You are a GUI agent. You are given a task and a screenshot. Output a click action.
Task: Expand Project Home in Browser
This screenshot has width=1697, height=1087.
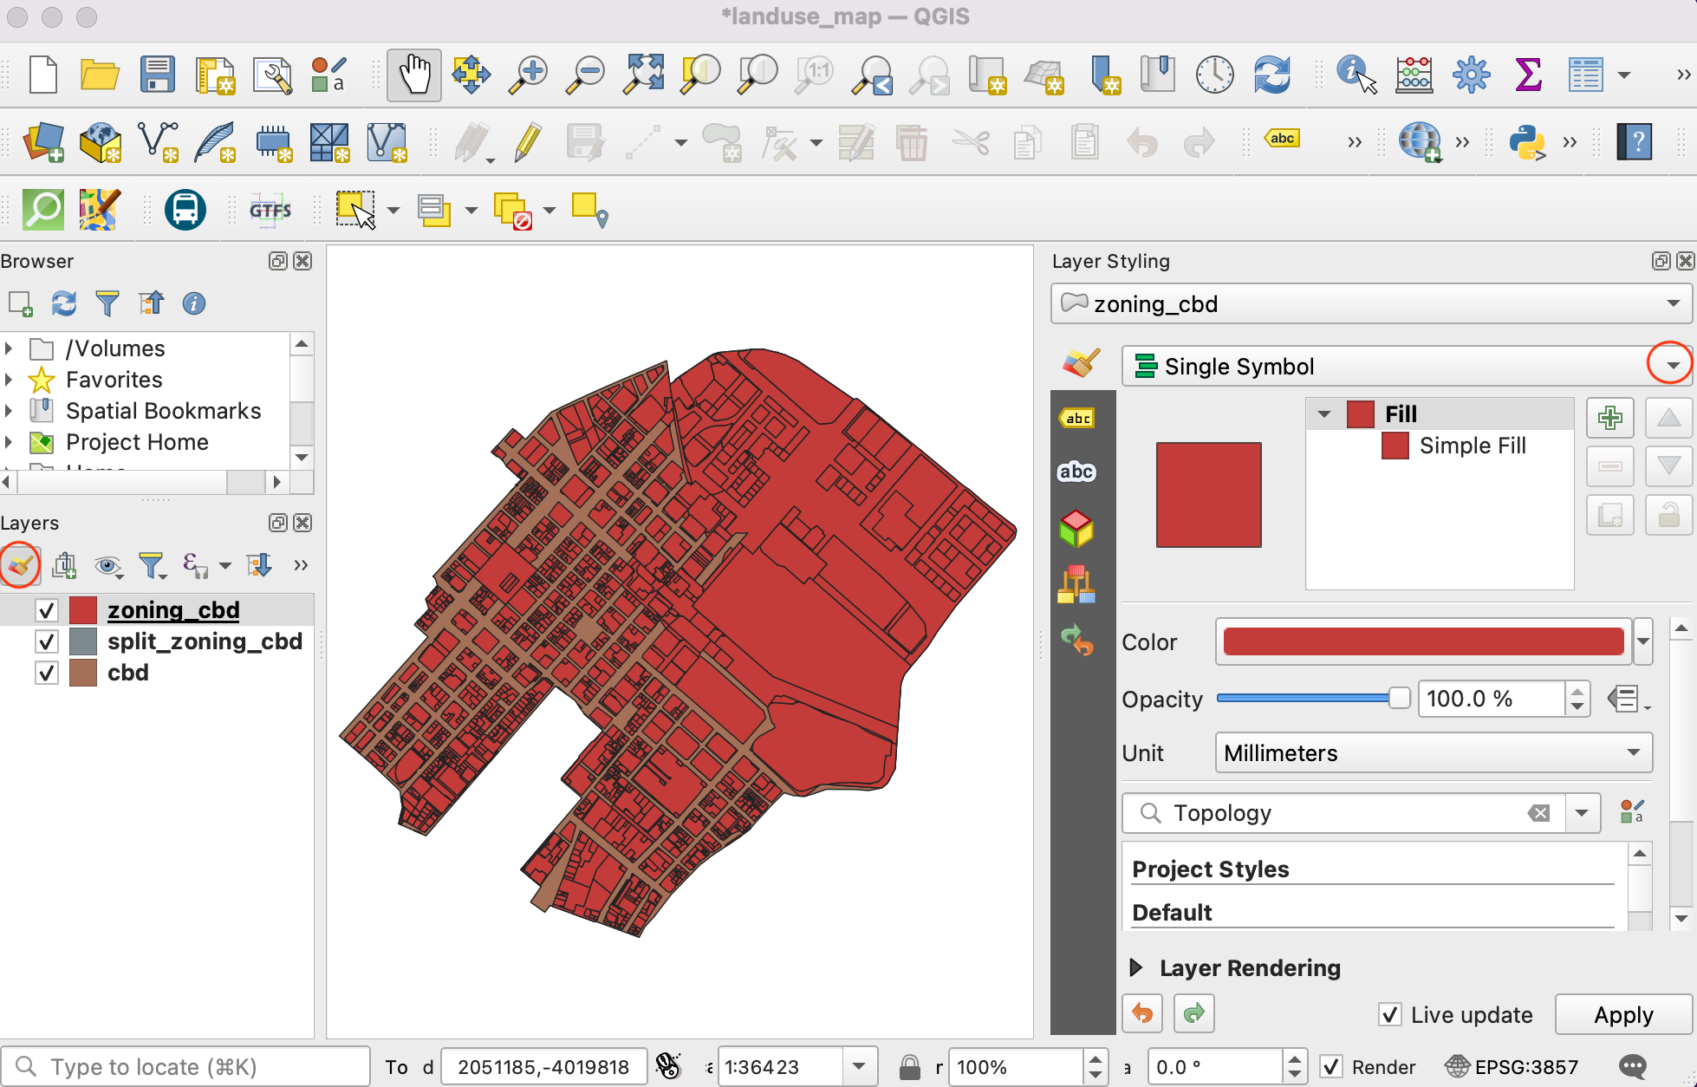(x=9, y=442)
